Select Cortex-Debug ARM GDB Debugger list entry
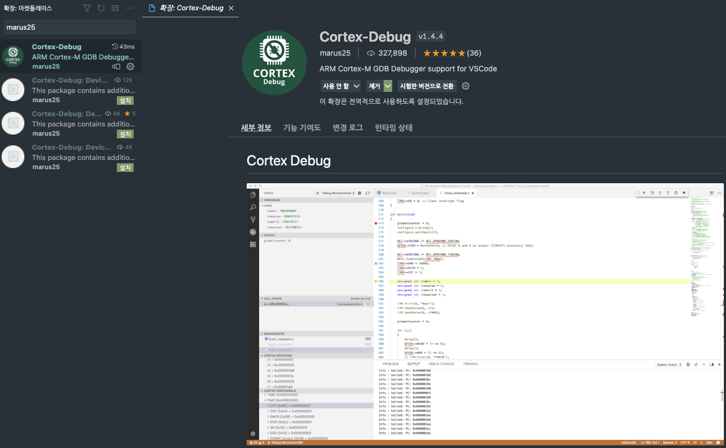The height and width of the screenshot is (448, 726). [x=71, y=56]
